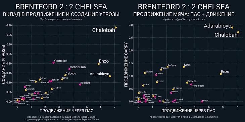
Task: Click Chalobah's dot in right chart
Action: point(238,32)
